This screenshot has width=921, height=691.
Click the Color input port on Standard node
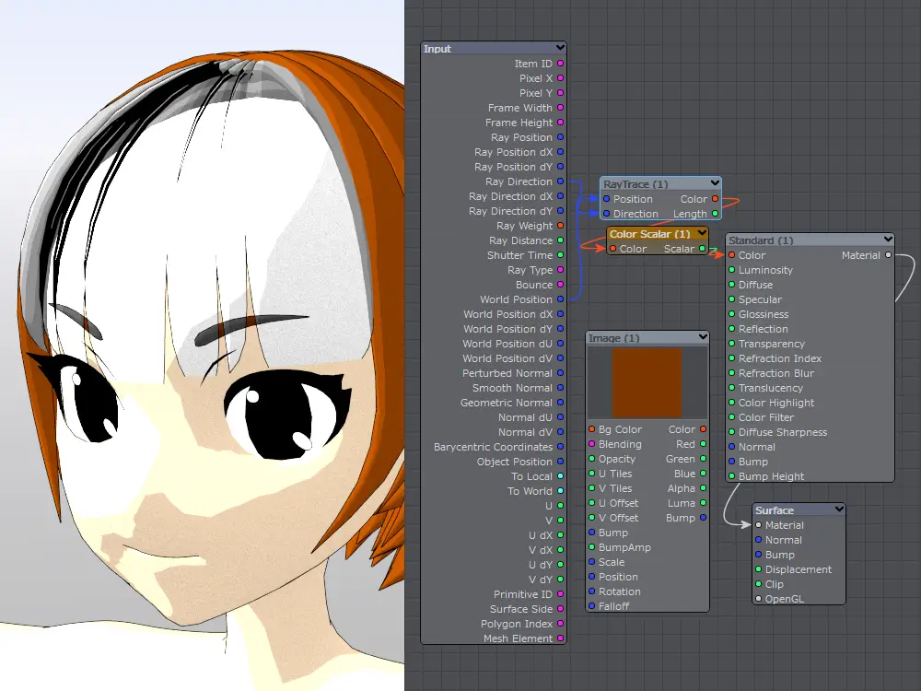(x=732, y=255)
